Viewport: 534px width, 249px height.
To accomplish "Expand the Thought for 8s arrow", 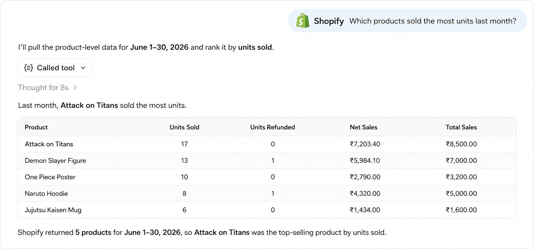I will tap(75, 87).
